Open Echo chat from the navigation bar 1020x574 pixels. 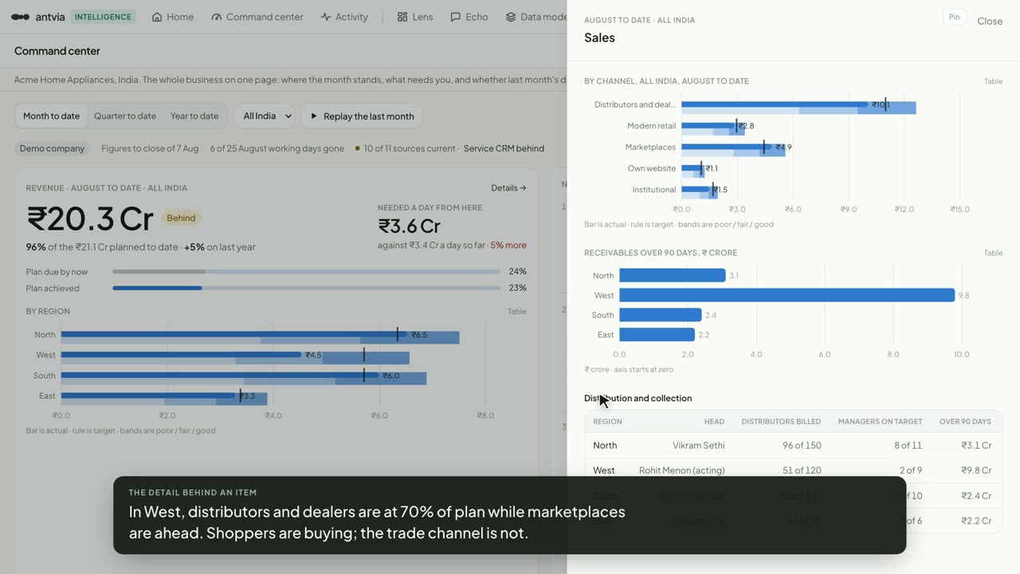click(x=469, y=17)
